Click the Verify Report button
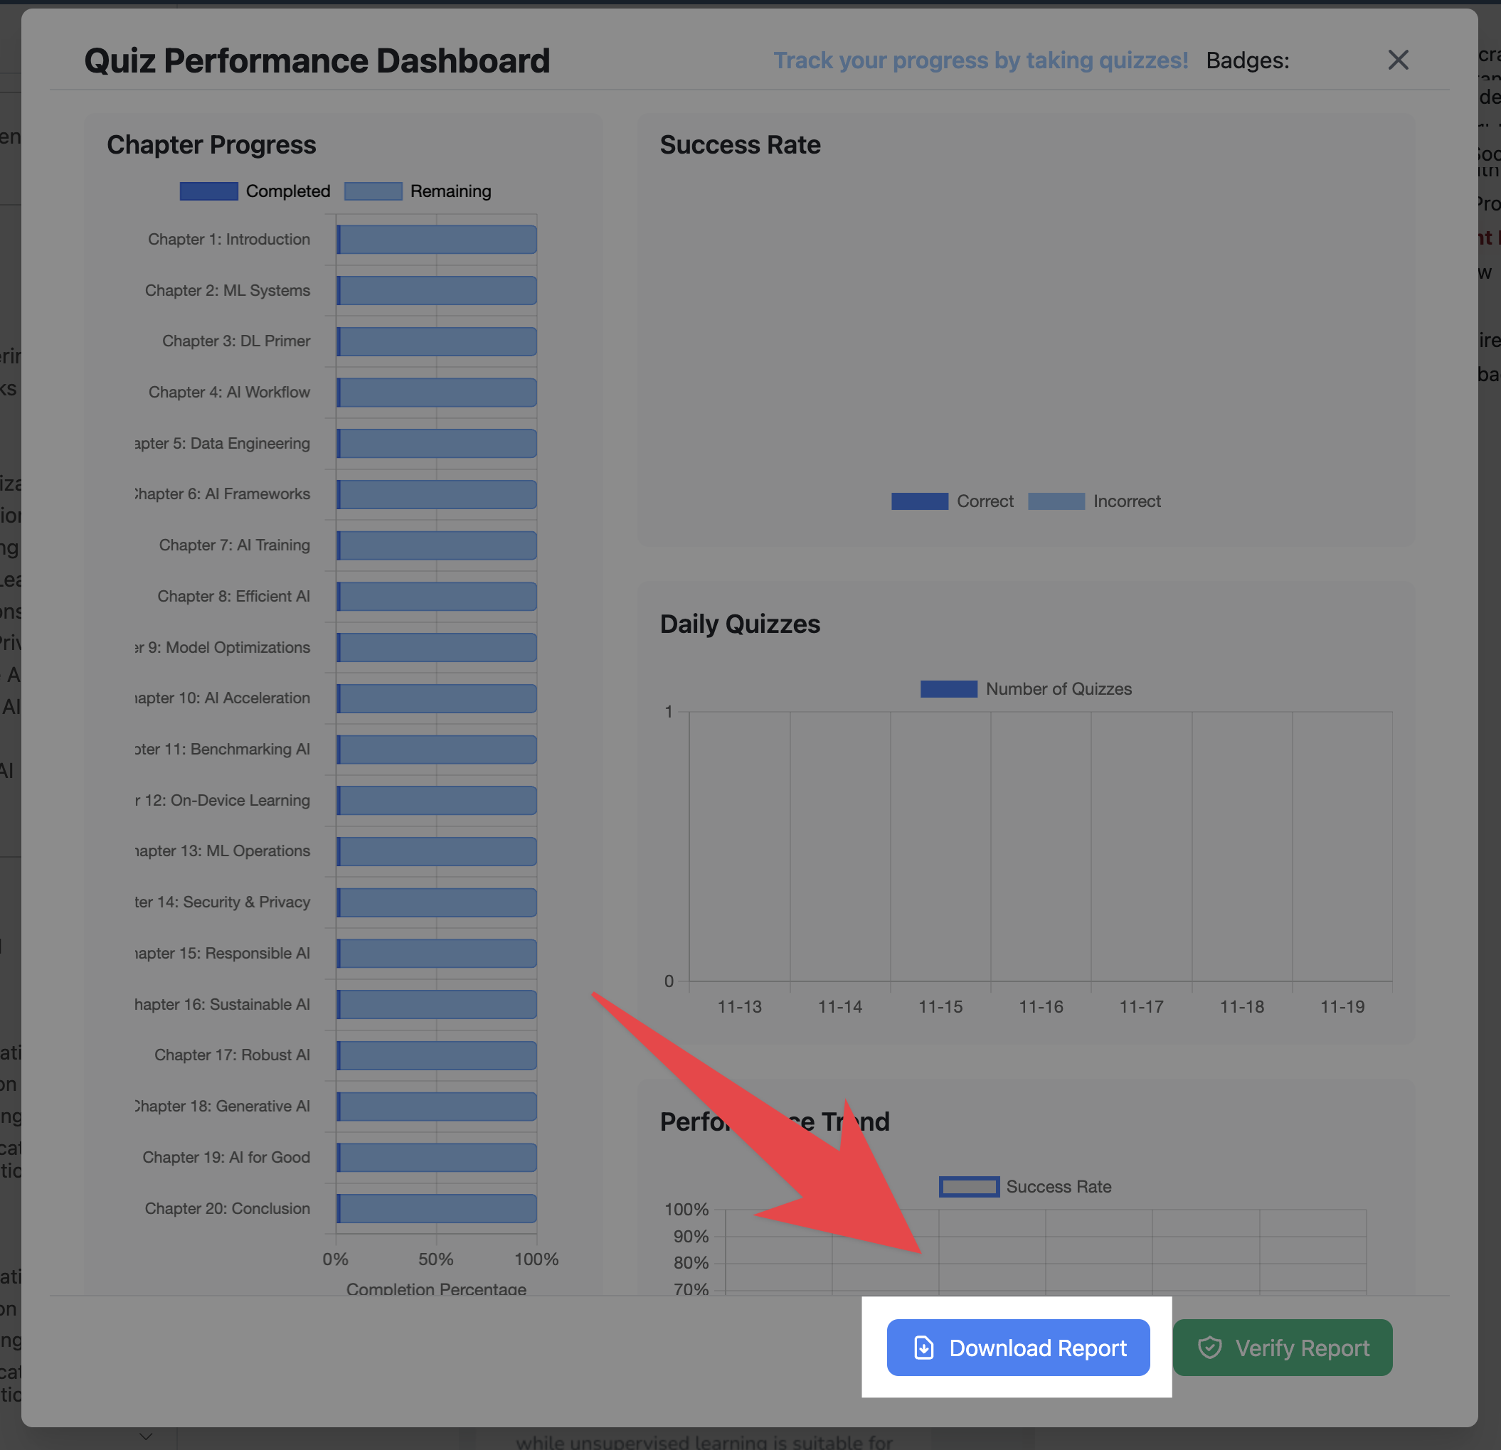The image size is (1501, 1450). click(1282, 1348)
